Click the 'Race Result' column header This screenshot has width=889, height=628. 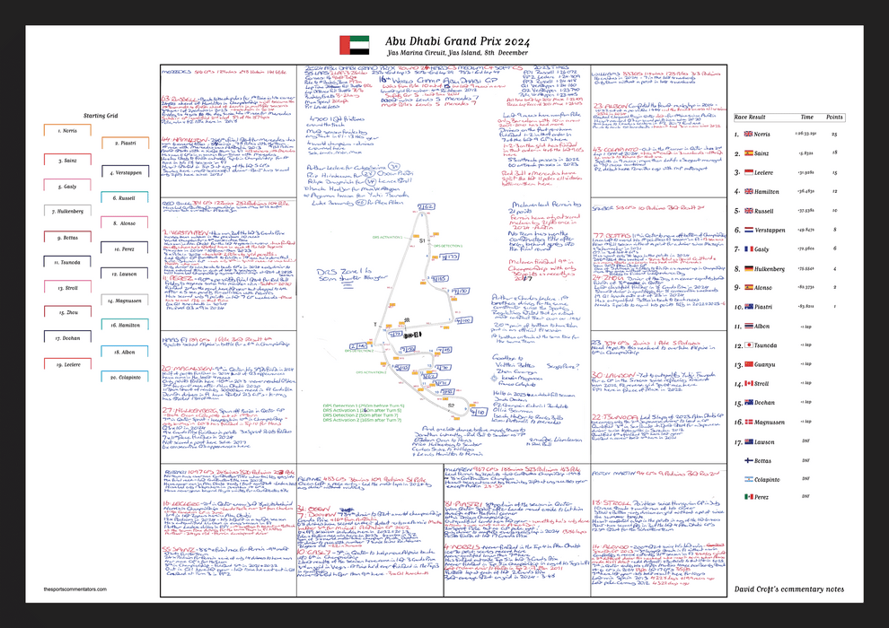(x=749, y=117)
